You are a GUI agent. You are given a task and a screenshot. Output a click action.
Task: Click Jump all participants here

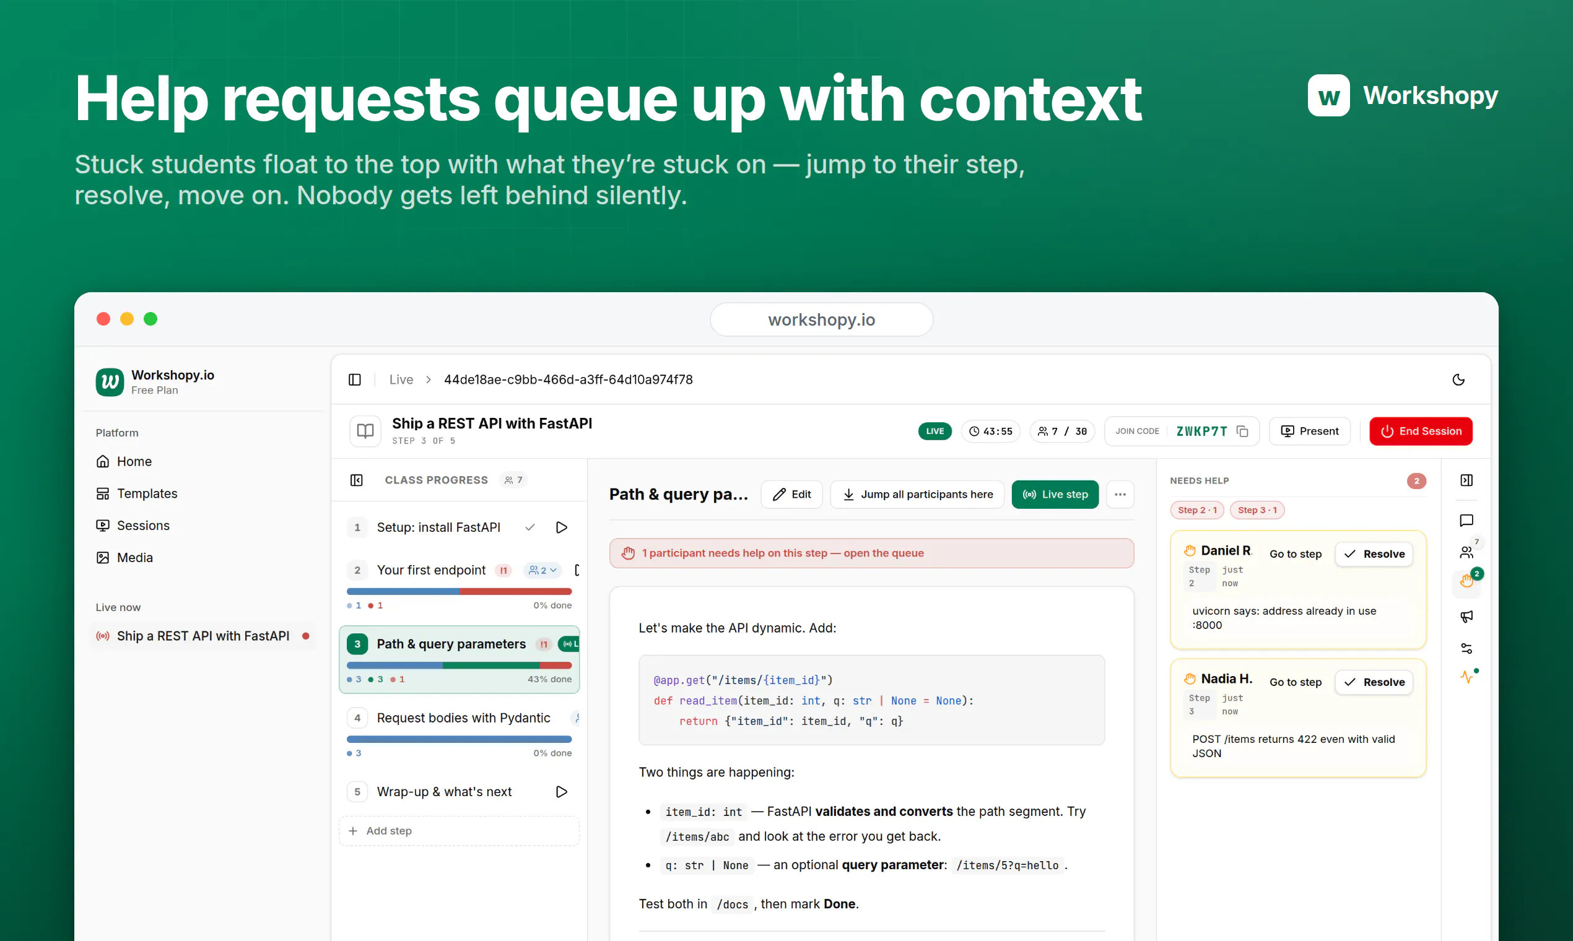click(917, 495)
